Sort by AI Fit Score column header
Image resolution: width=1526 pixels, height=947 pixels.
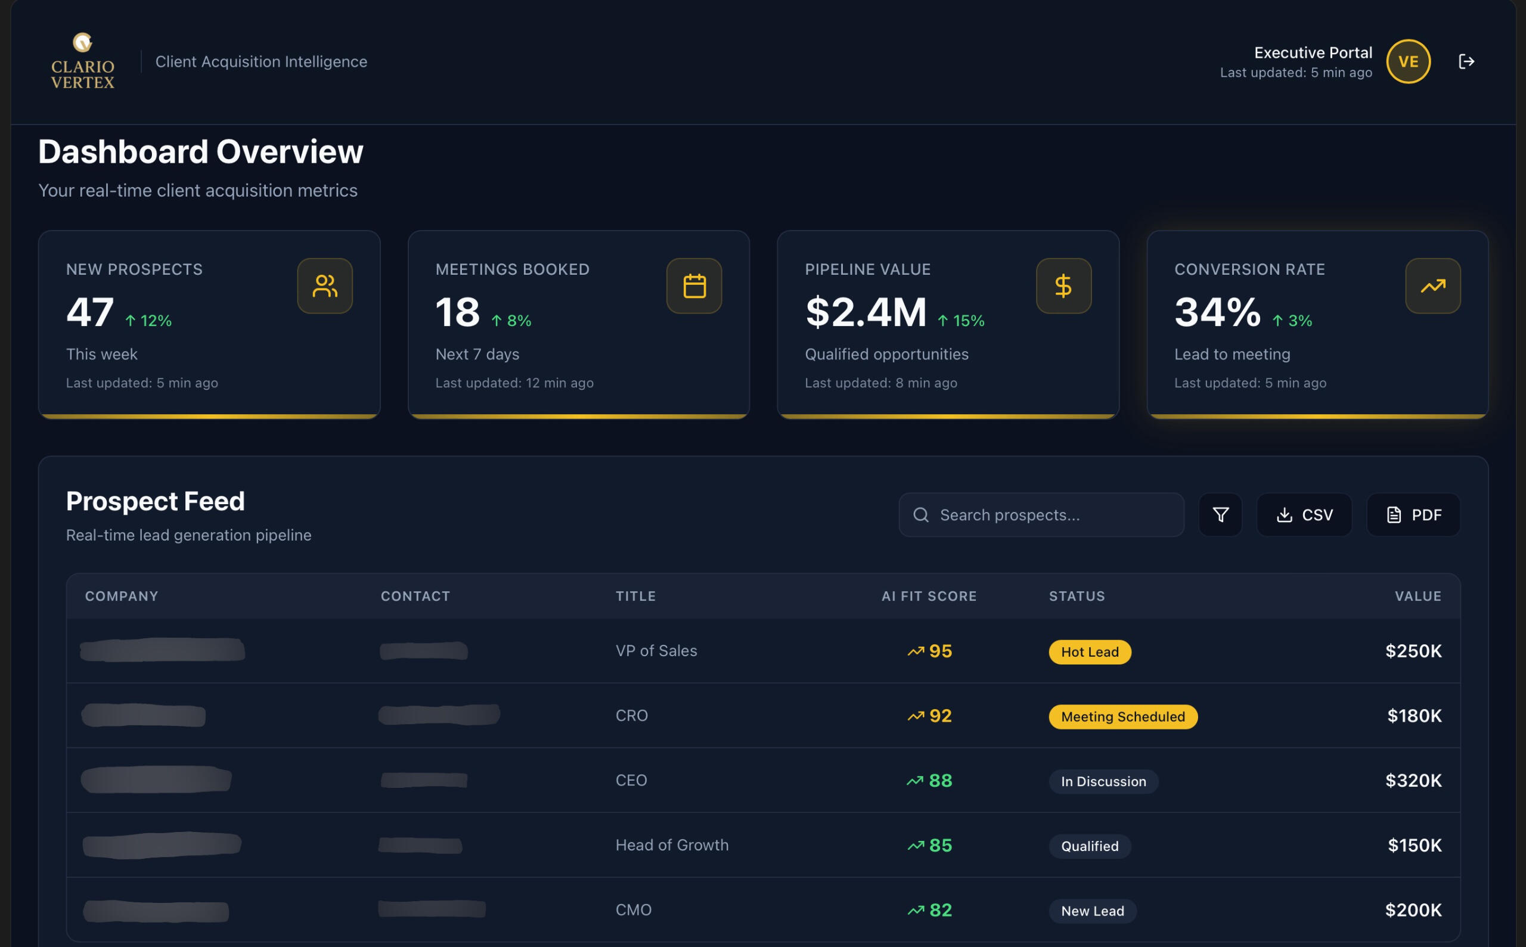[x=928, y=596]
